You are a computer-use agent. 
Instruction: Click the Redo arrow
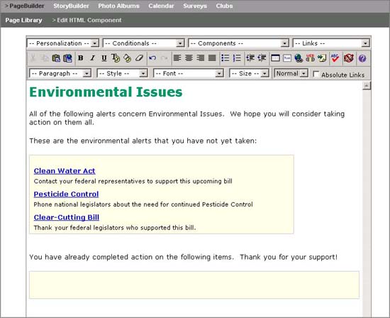tap(165, 58)
